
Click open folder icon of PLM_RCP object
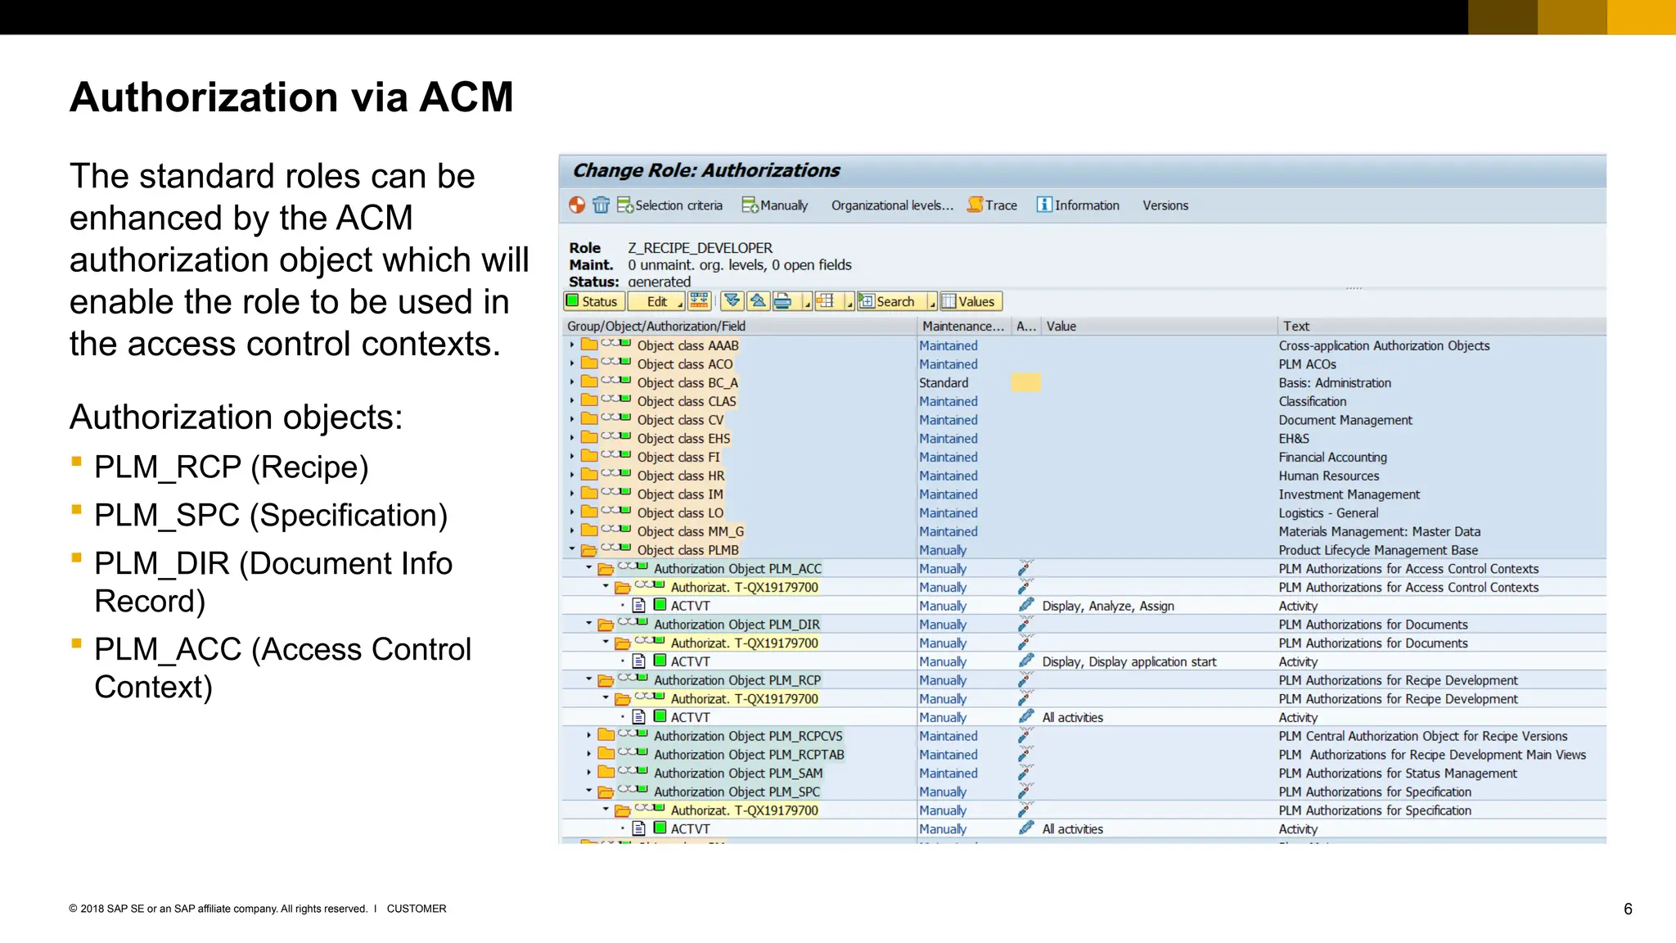click(x=606, y=680)
